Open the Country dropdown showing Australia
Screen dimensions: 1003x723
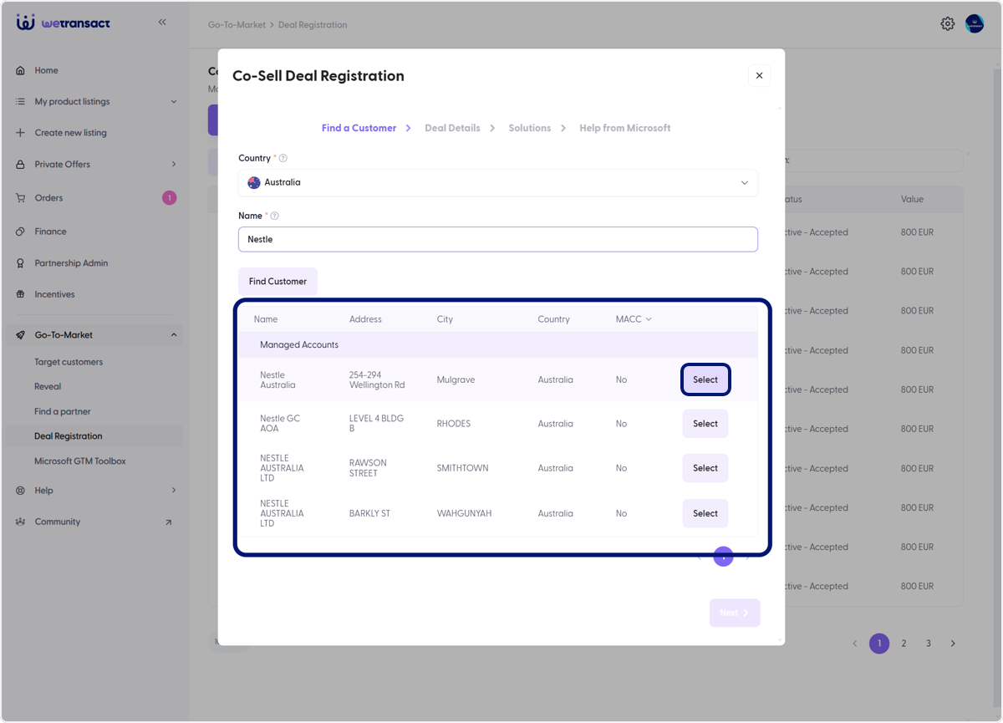tap(498, 182)
